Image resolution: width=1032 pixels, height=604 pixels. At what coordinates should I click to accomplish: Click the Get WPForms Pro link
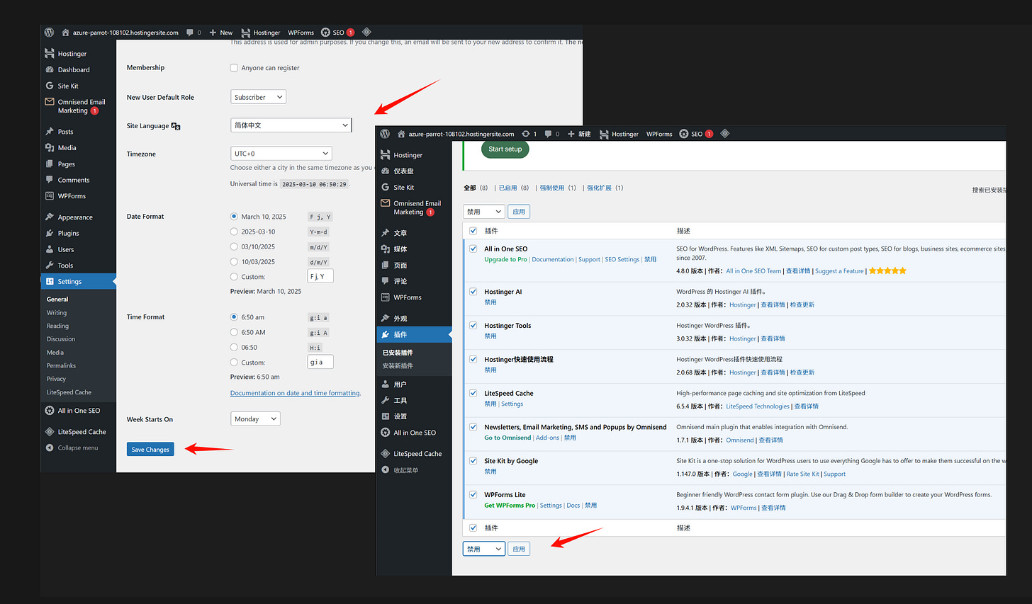[x=510, y=505]
